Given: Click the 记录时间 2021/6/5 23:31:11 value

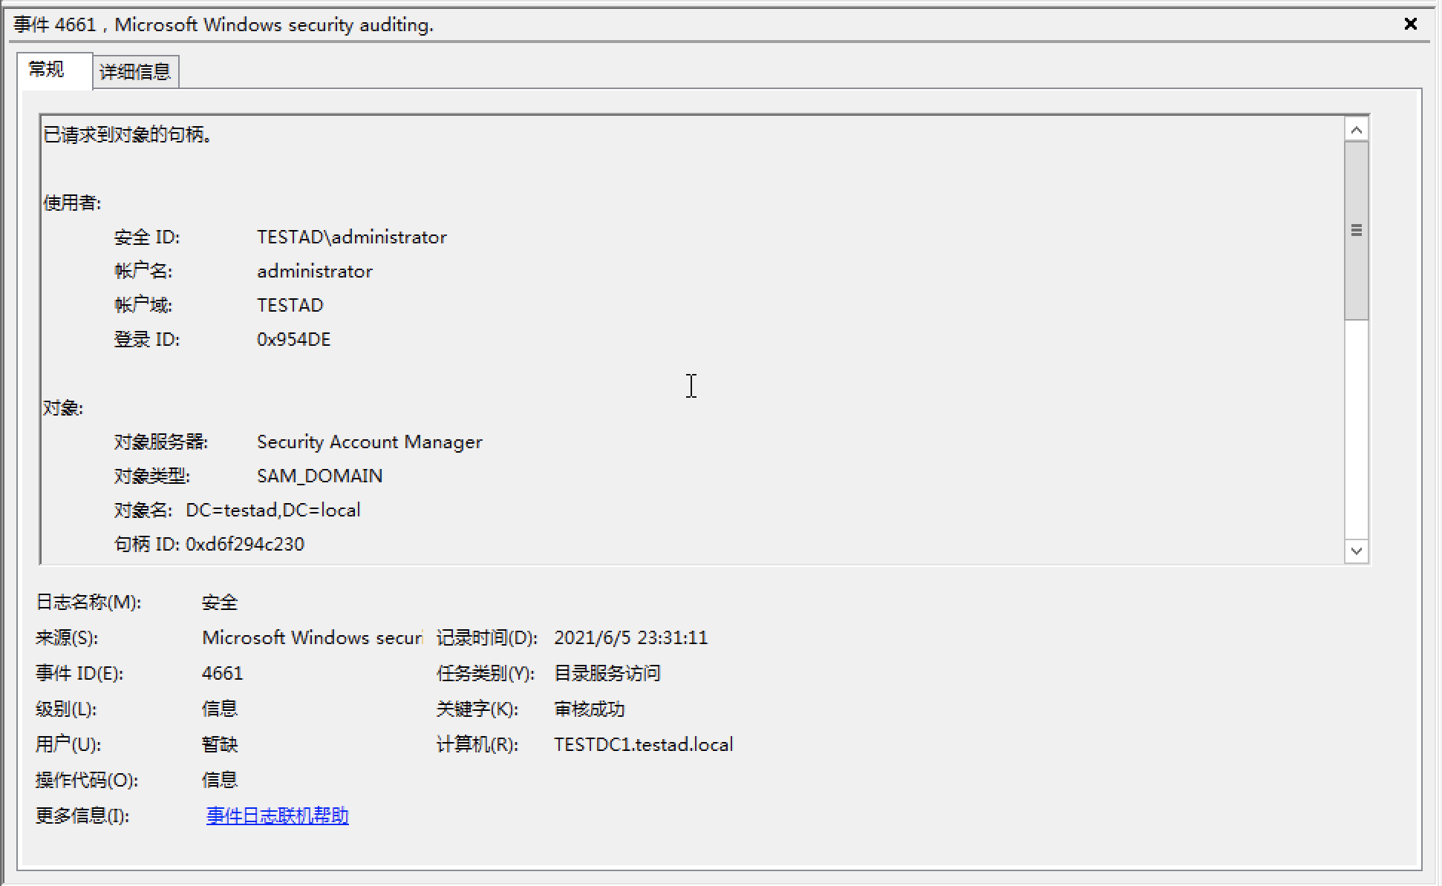Looking at the screenshot, I should pyautogui.click(x=630, y=638).
